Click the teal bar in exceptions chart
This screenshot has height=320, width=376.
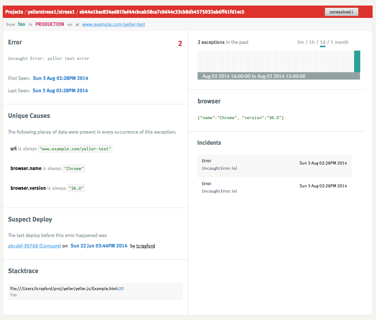[357, 61]
